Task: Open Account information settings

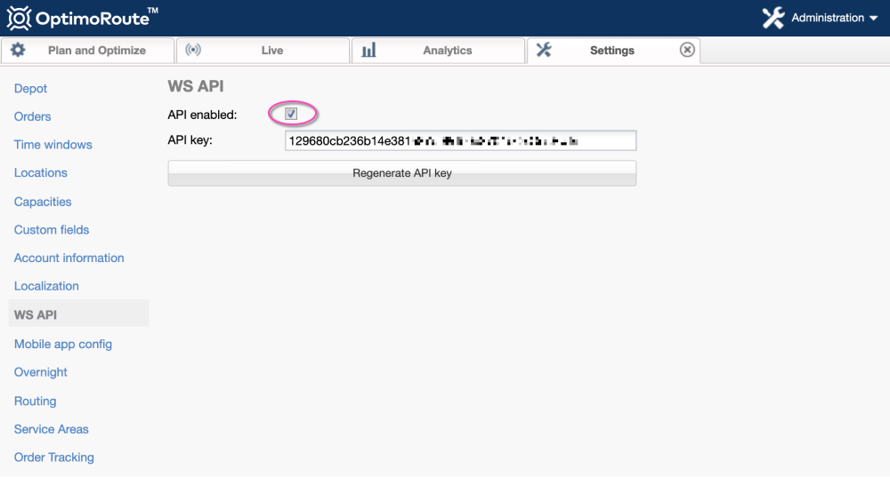Action: 69,258
